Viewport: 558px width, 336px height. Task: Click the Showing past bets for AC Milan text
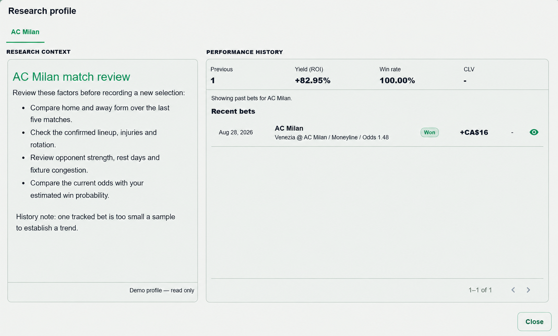point(252,98)
